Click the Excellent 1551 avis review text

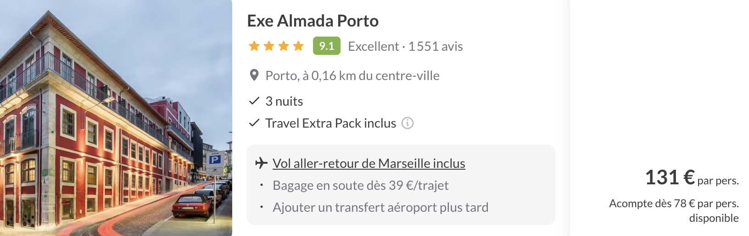(405, 46)
